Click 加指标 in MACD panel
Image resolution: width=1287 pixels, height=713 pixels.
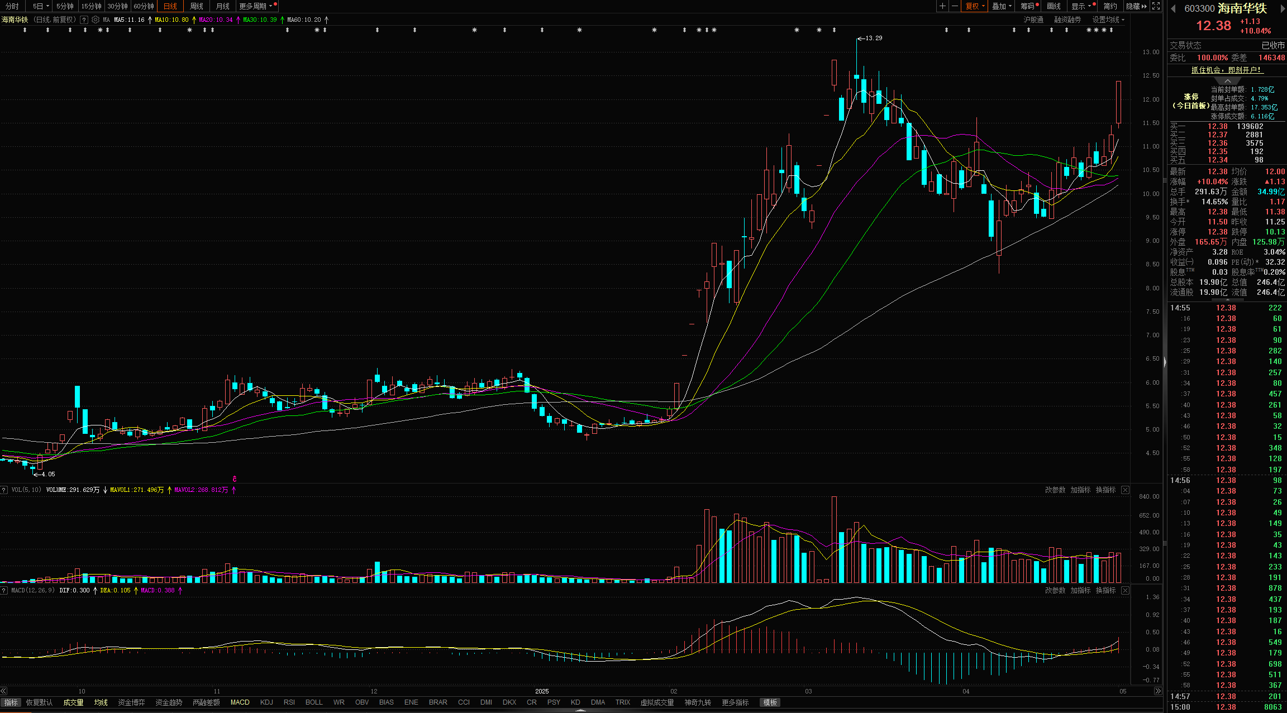pyautogui.click(x=1080, y=590)
